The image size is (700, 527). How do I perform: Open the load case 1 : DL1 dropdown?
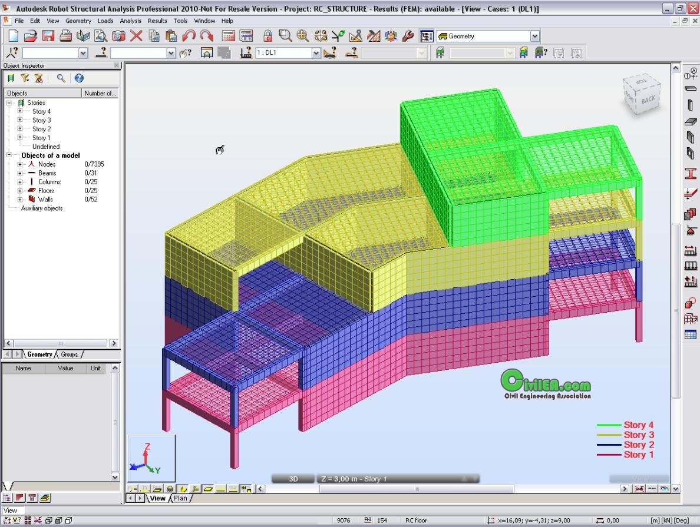click(316, 53)
